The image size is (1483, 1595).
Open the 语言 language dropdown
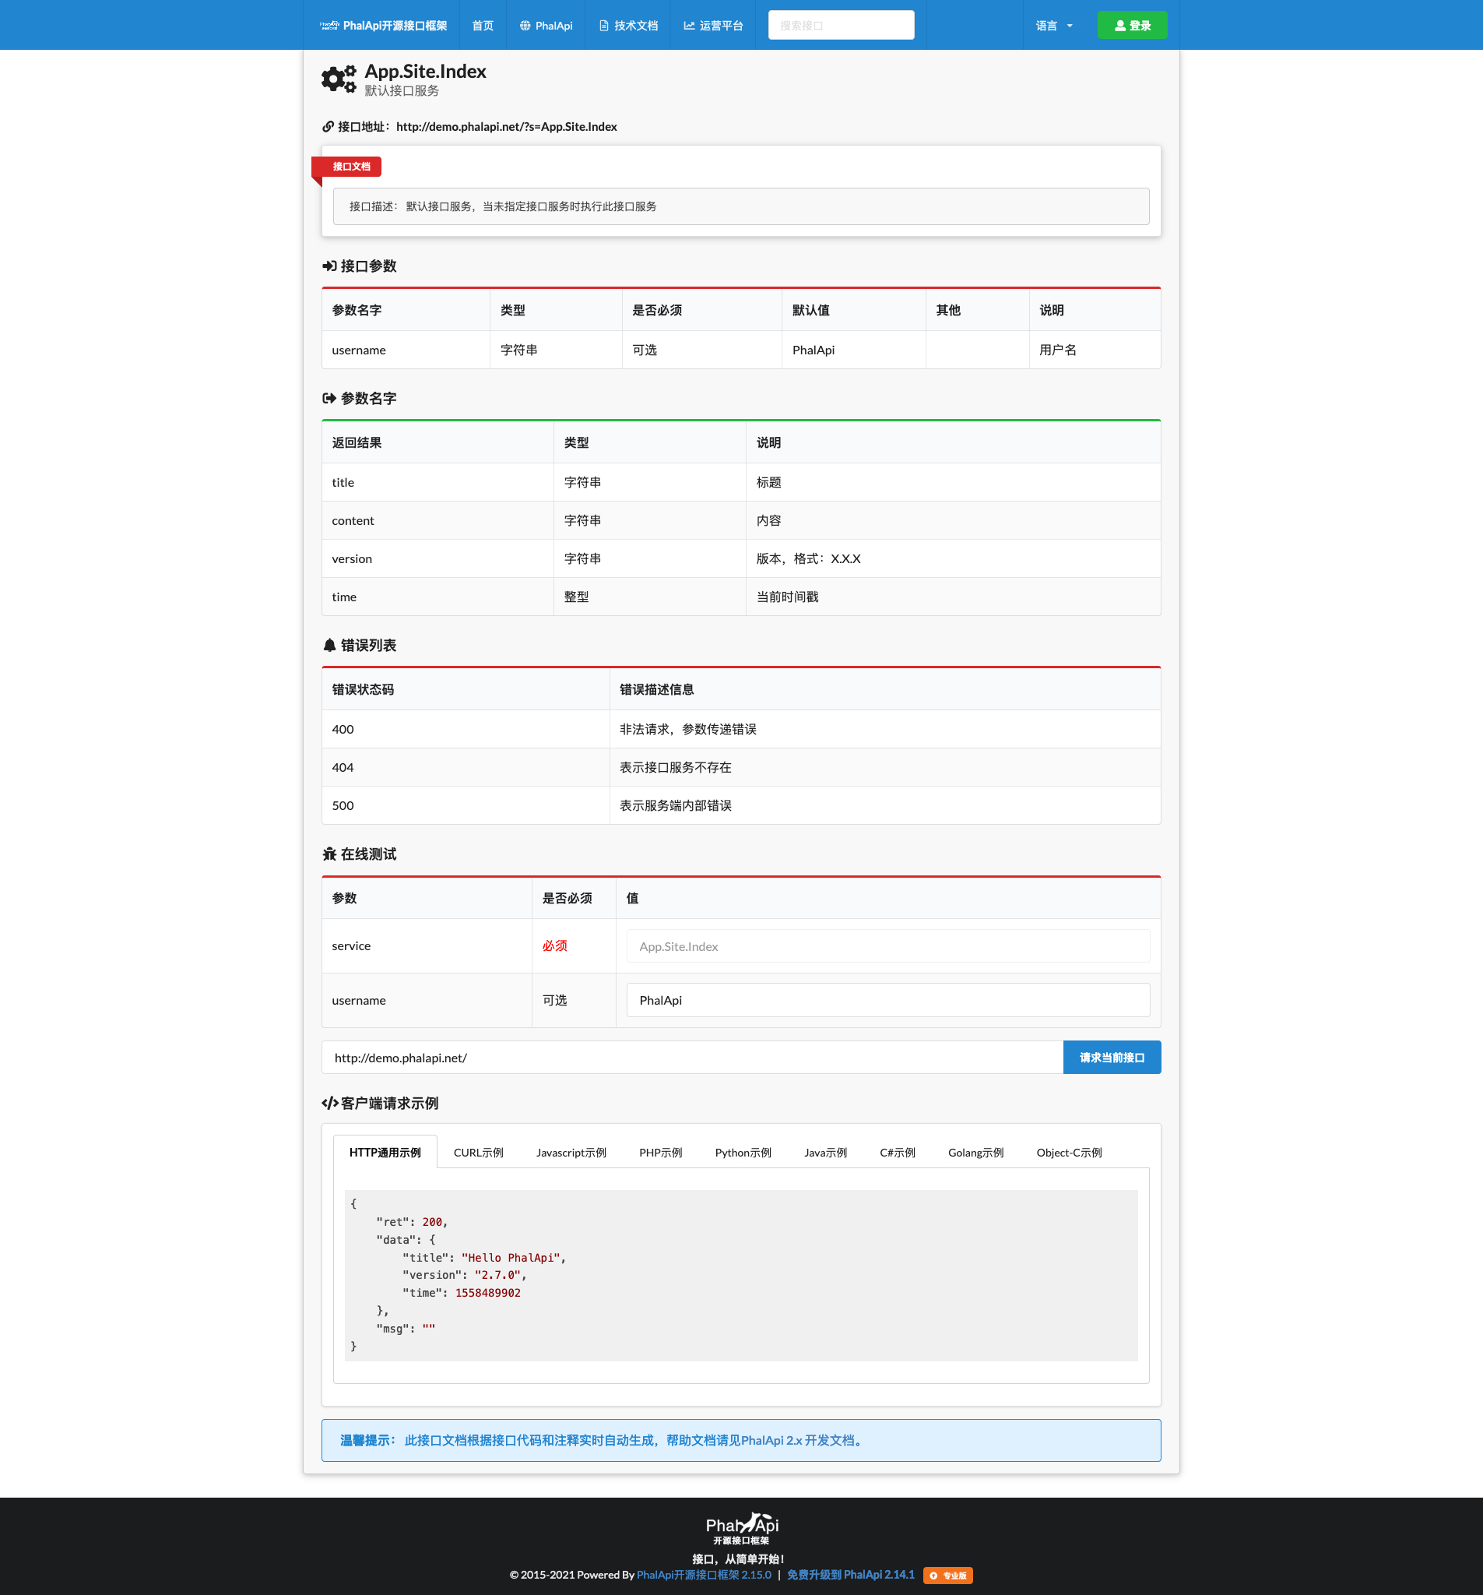point(1054,26)
